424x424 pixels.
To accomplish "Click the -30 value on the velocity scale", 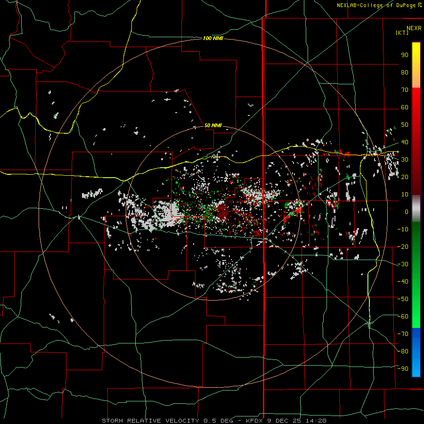I will pyautogui.click(x=403, y=264).
